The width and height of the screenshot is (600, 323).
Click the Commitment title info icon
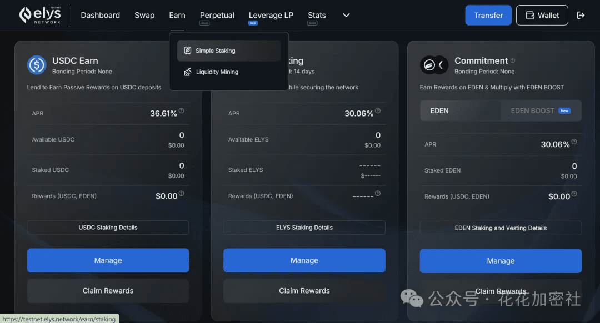(513, 60)
